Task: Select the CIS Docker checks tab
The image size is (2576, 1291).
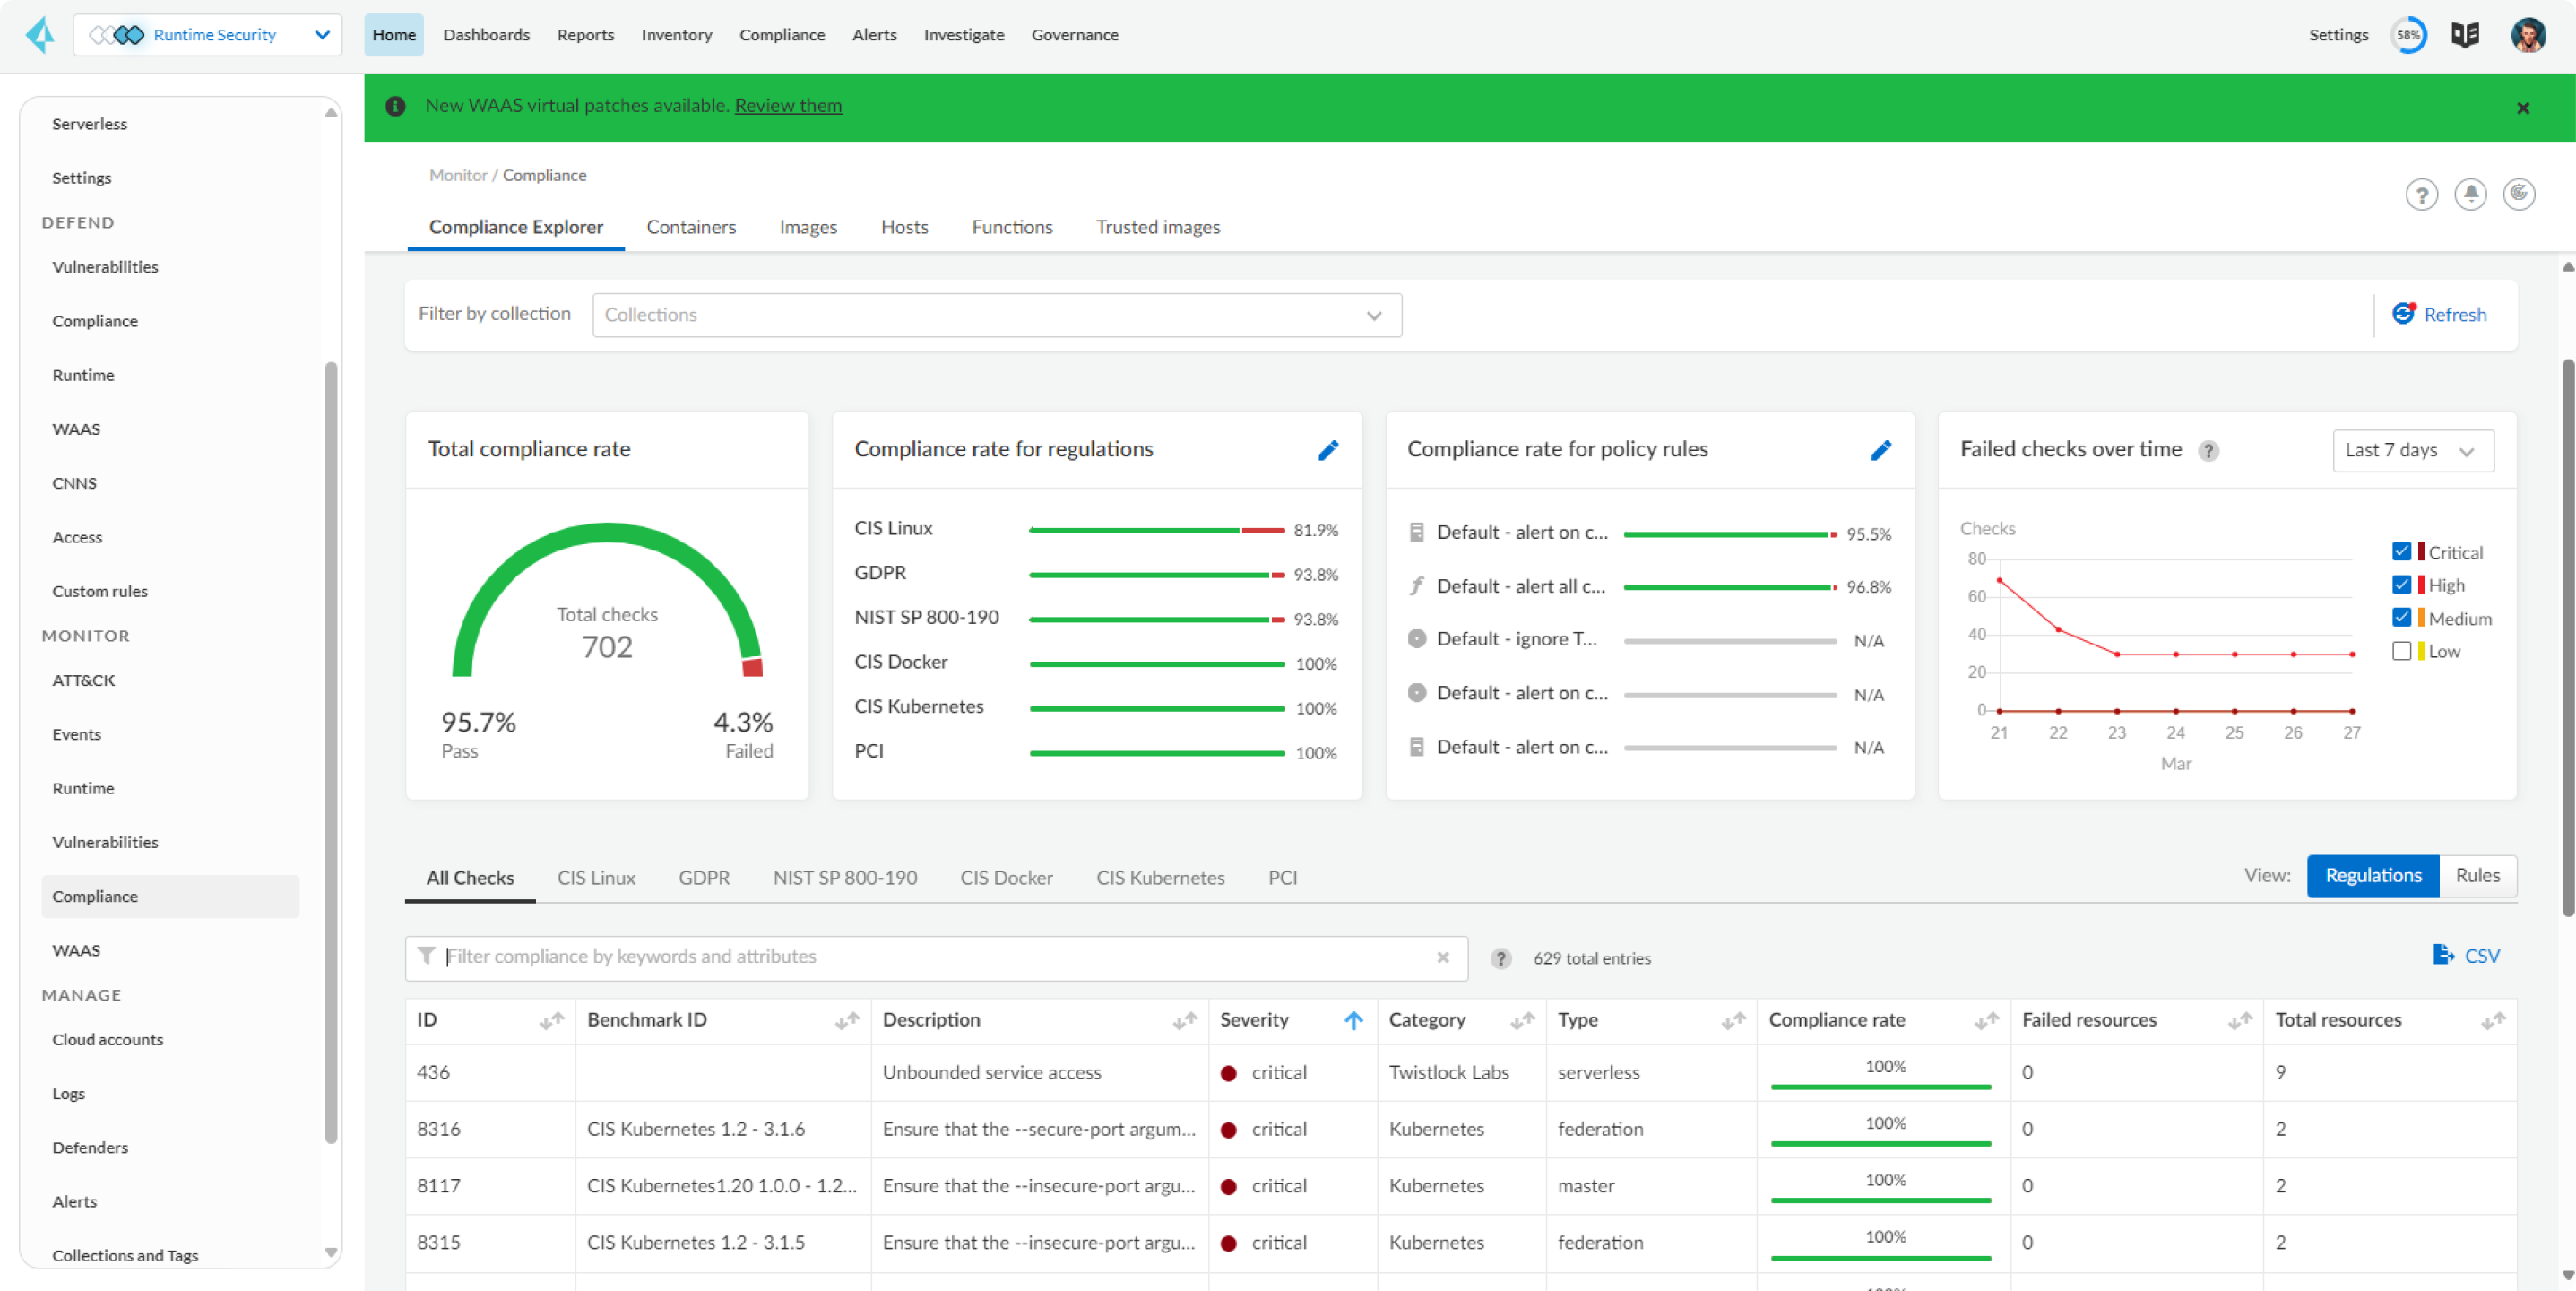Action: point(1006,878)
